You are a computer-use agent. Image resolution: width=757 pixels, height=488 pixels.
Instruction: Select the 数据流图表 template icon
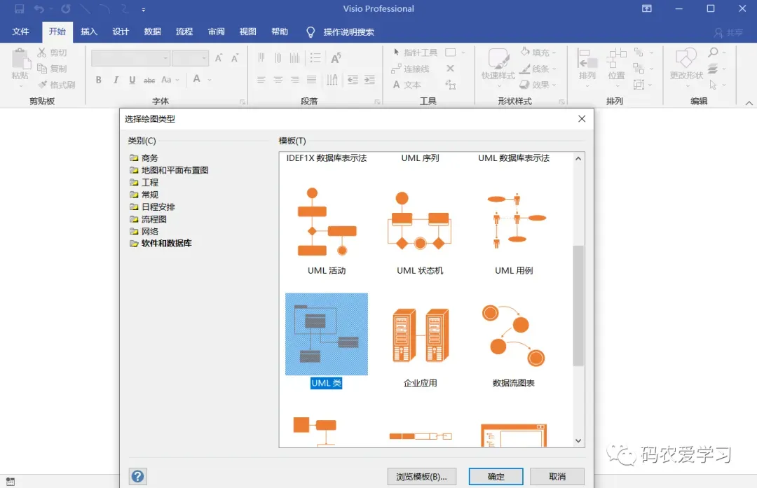[514, 334]
